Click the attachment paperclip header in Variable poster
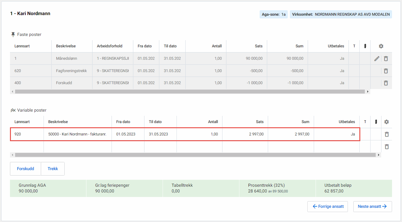 point(376,122)
